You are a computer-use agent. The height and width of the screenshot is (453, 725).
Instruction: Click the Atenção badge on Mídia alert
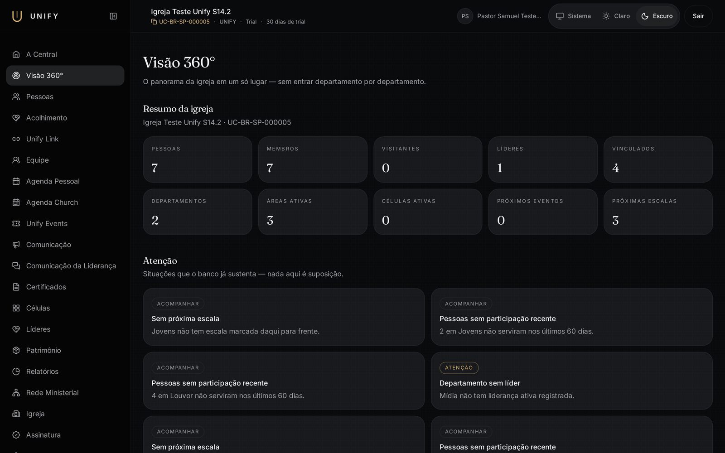[x=459, y=368]
